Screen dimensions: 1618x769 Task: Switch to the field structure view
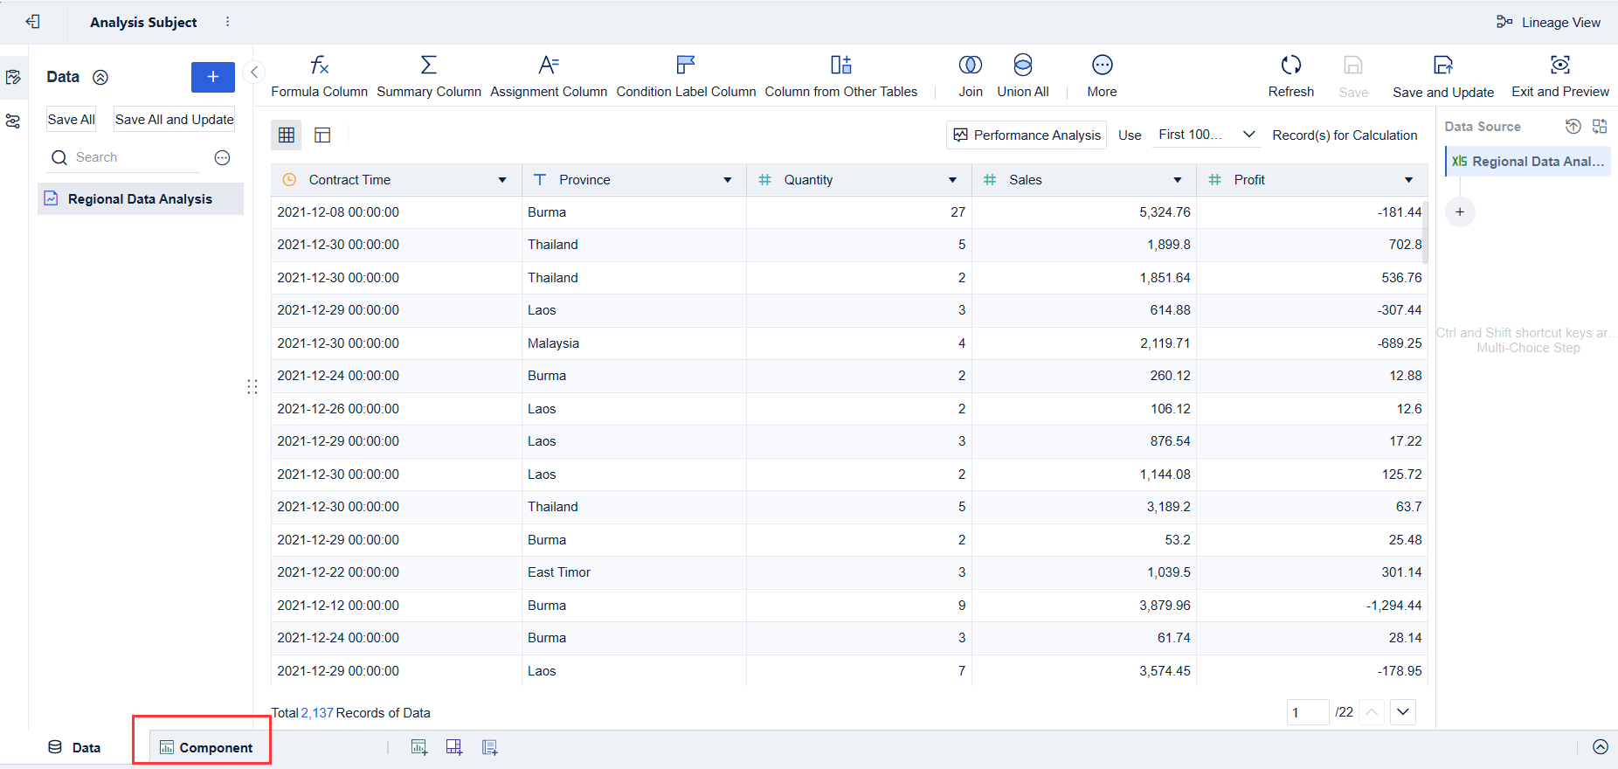click(322, 135)
